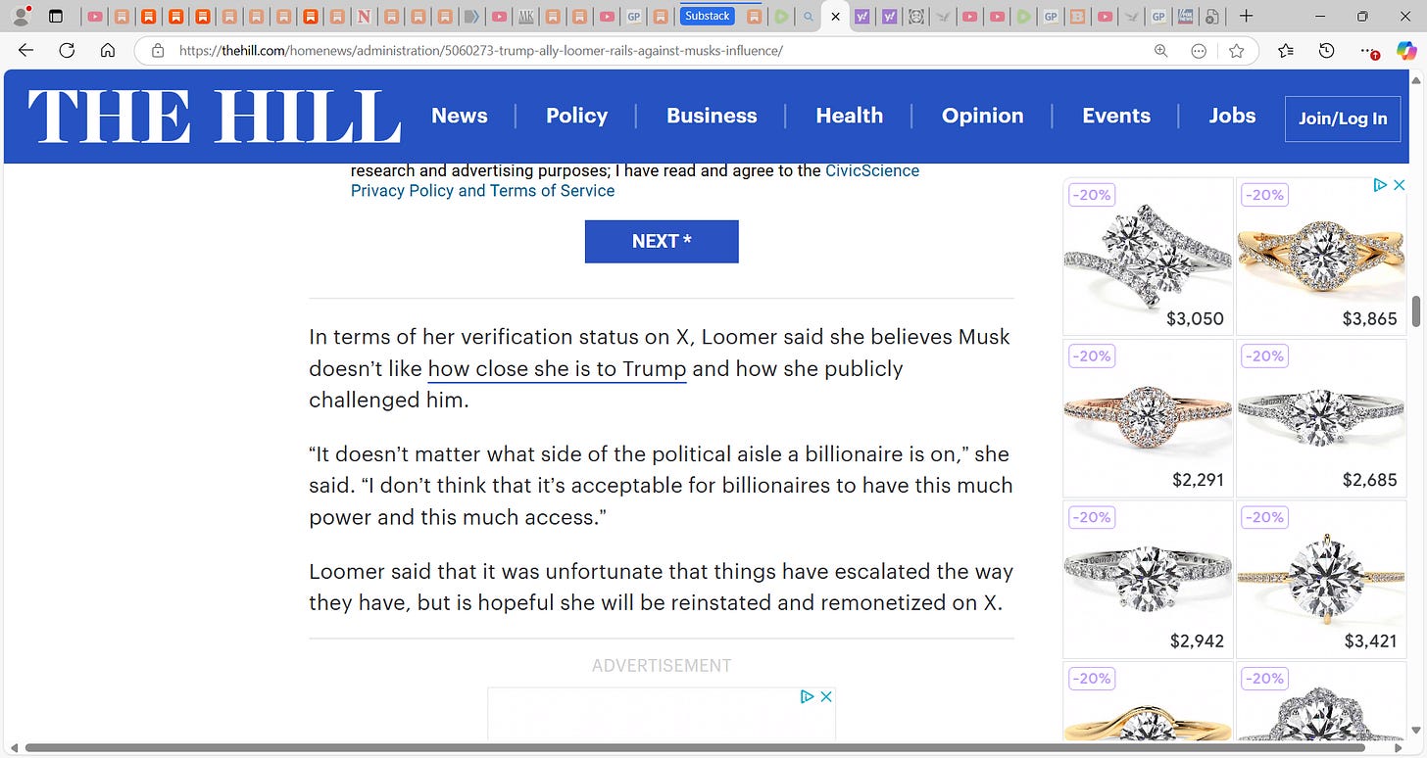This screenshot has width=1427, height=758.
Task: Open the Favorites list icon
Action: (1286, 51)
